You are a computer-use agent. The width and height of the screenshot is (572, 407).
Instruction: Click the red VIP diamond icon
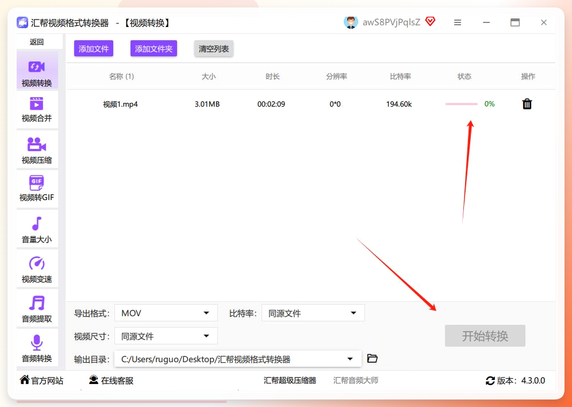tap(431, 22)
